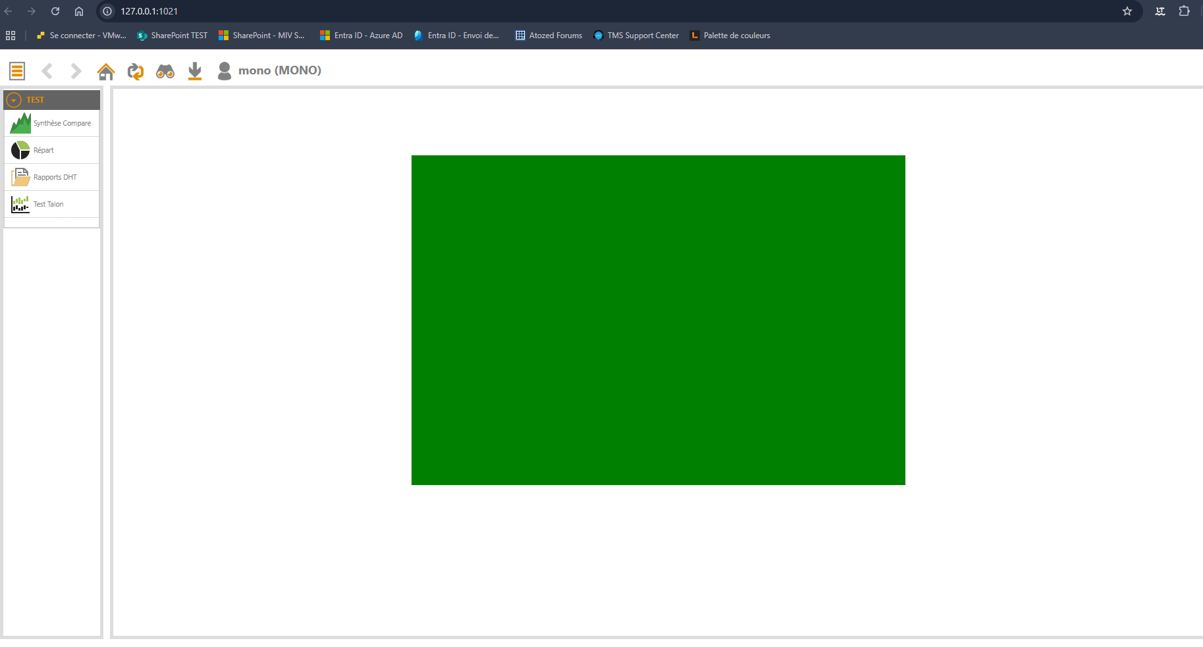Viewport: 1203px width, 647px height.
Task: Click the site information icon in address bar
Action: (107, 11)
